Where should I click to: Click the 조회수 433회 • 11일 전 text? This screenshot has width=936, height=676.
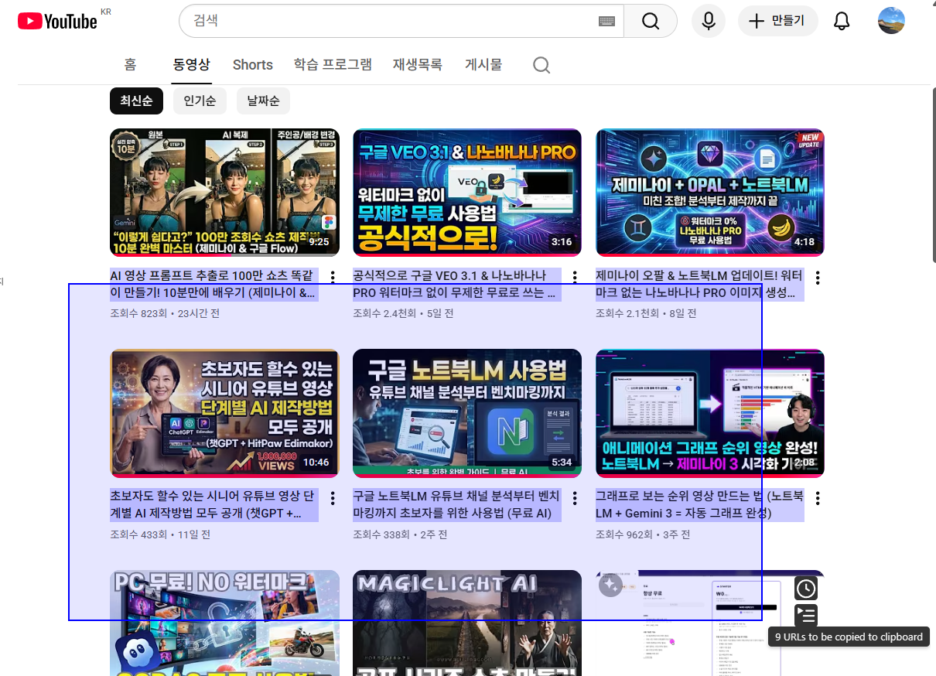click(160, 534)
